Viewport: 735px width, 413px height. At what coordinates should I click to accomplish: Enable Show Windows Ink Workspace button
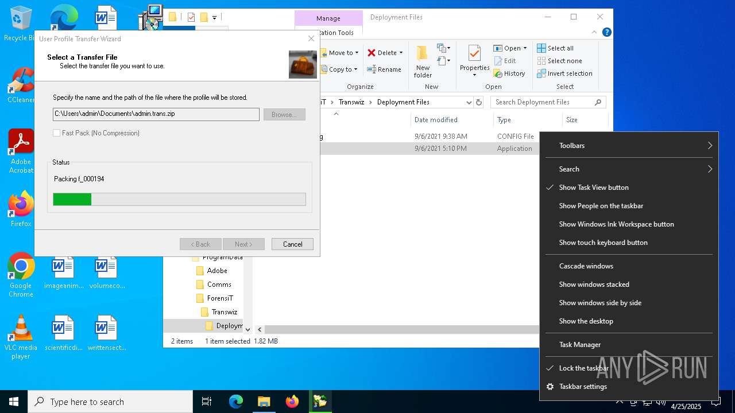point(629,224)
